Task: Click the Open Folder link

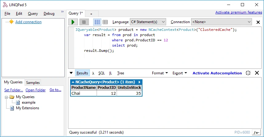Action: pos(35,90)
